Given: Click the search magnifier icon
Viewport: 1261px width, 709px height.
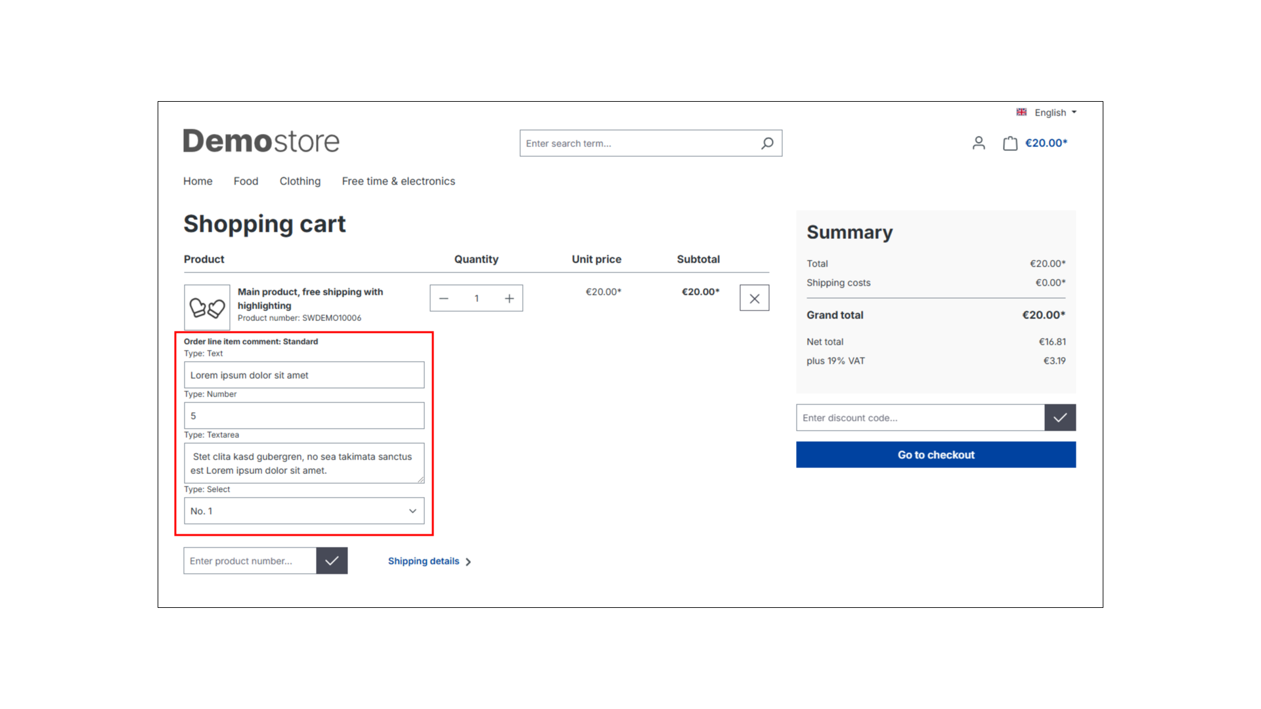Looking at the screenshot, I should (x=767, y=143).
